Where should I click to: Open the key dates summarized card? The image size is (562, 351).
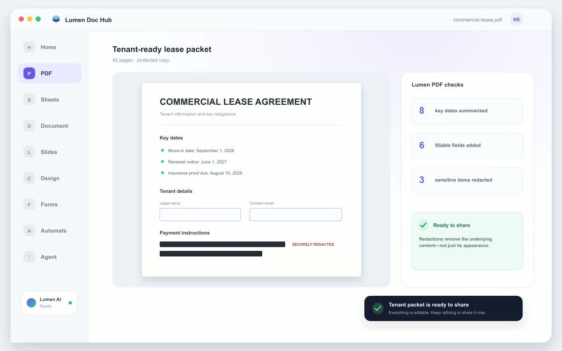467,111
